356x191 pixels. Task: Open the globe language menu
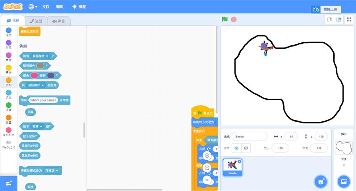click(33, 7)
